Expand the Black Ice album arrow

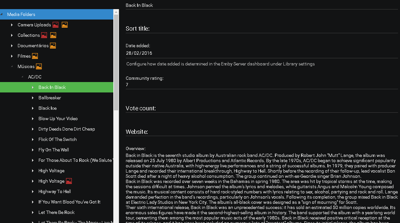33,108
